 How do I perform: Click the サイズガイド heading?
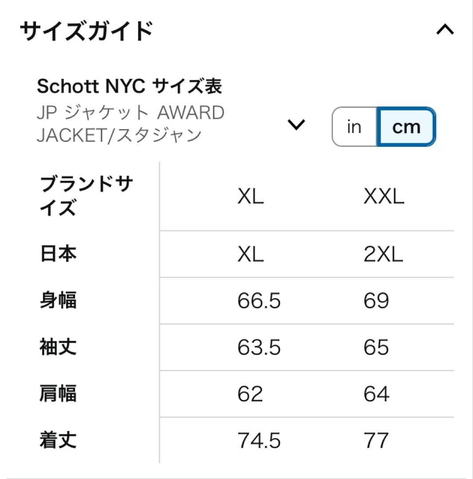click(84, 29)
